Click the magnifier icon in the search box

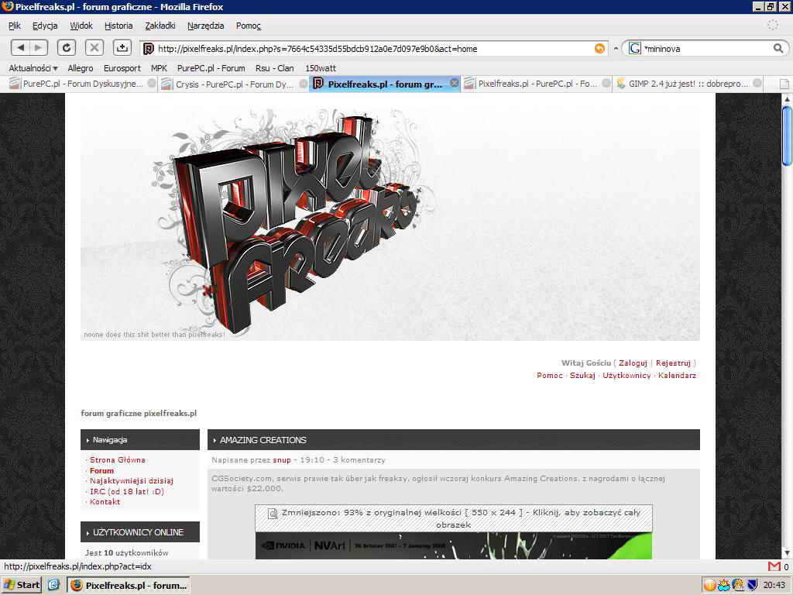tap(778, 49)
